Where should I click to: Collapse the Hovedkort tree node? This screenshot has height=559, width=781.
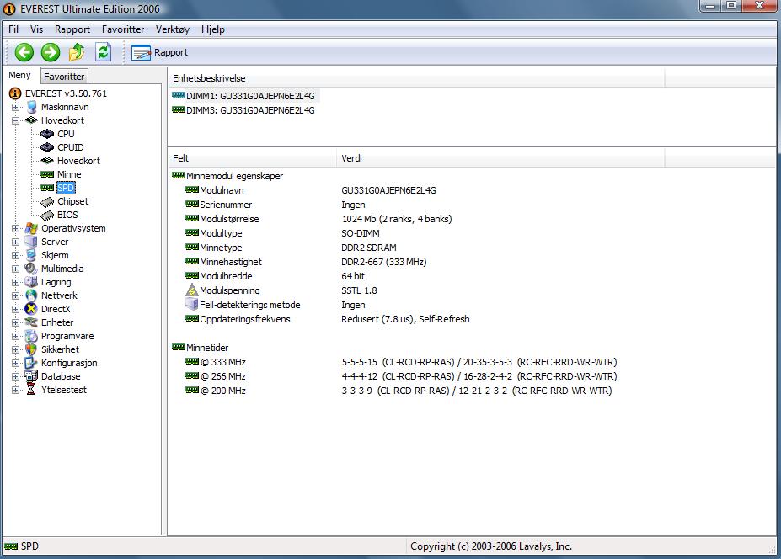coord(15,120)
